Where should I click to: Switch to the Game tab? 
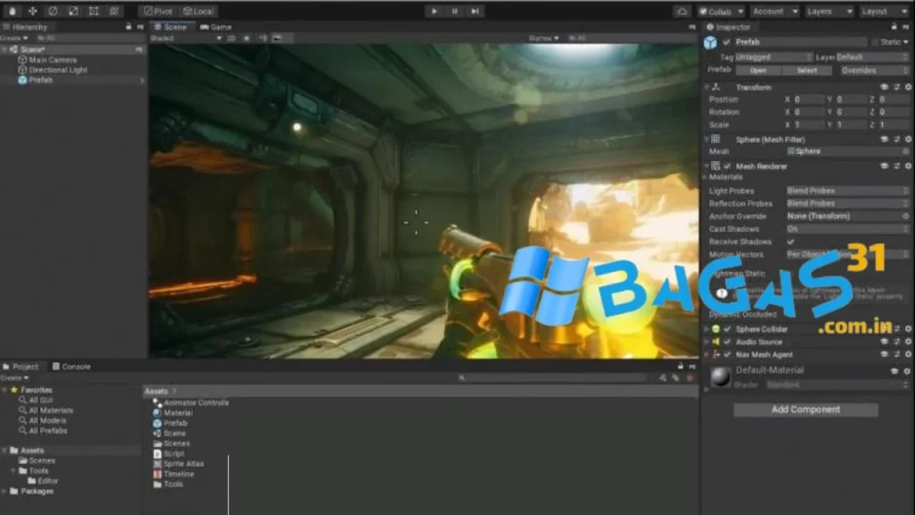tap(216, 27)
